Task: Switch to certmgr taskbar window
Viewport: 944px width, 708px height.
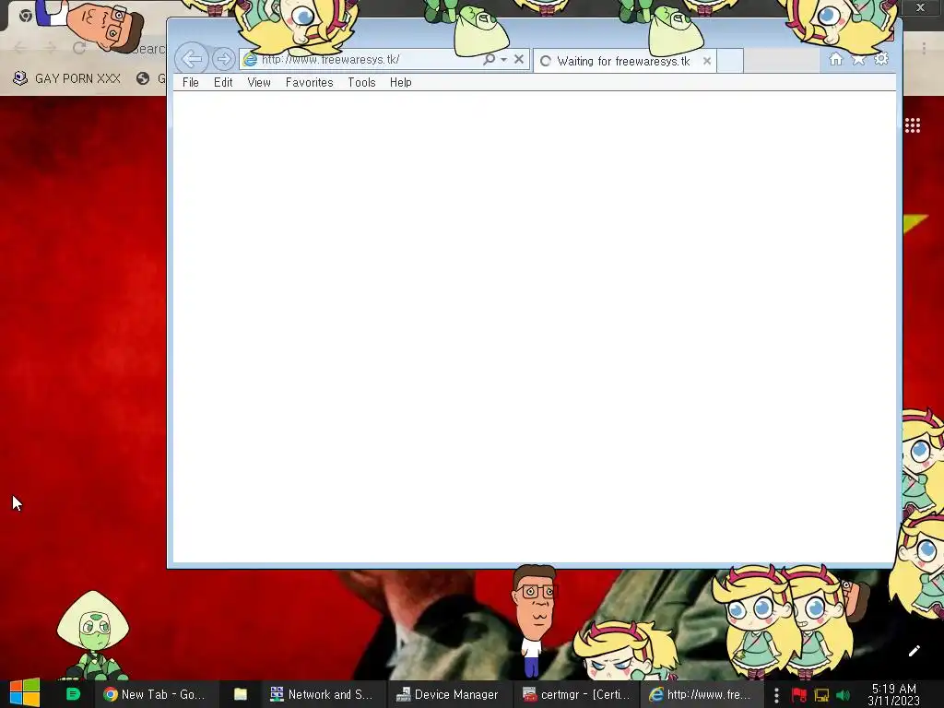Action: tap(576, 694)
